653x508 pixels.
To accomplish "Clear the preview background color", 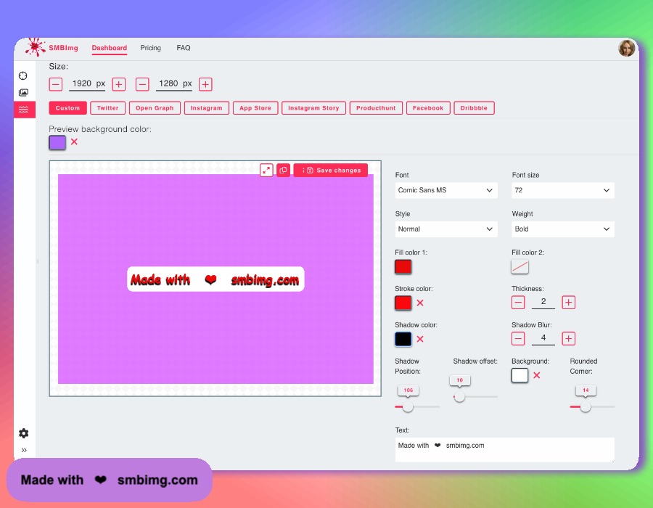I will [x=74, y=142].
